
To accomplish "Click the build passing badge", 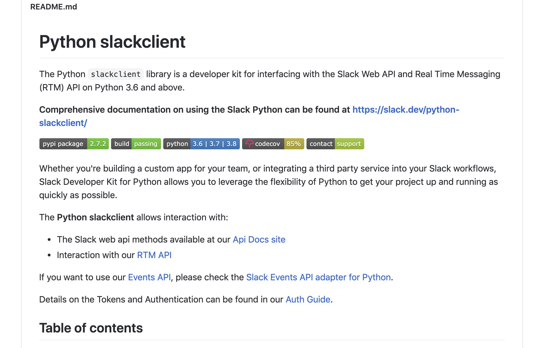I will (x=136, y=144).
